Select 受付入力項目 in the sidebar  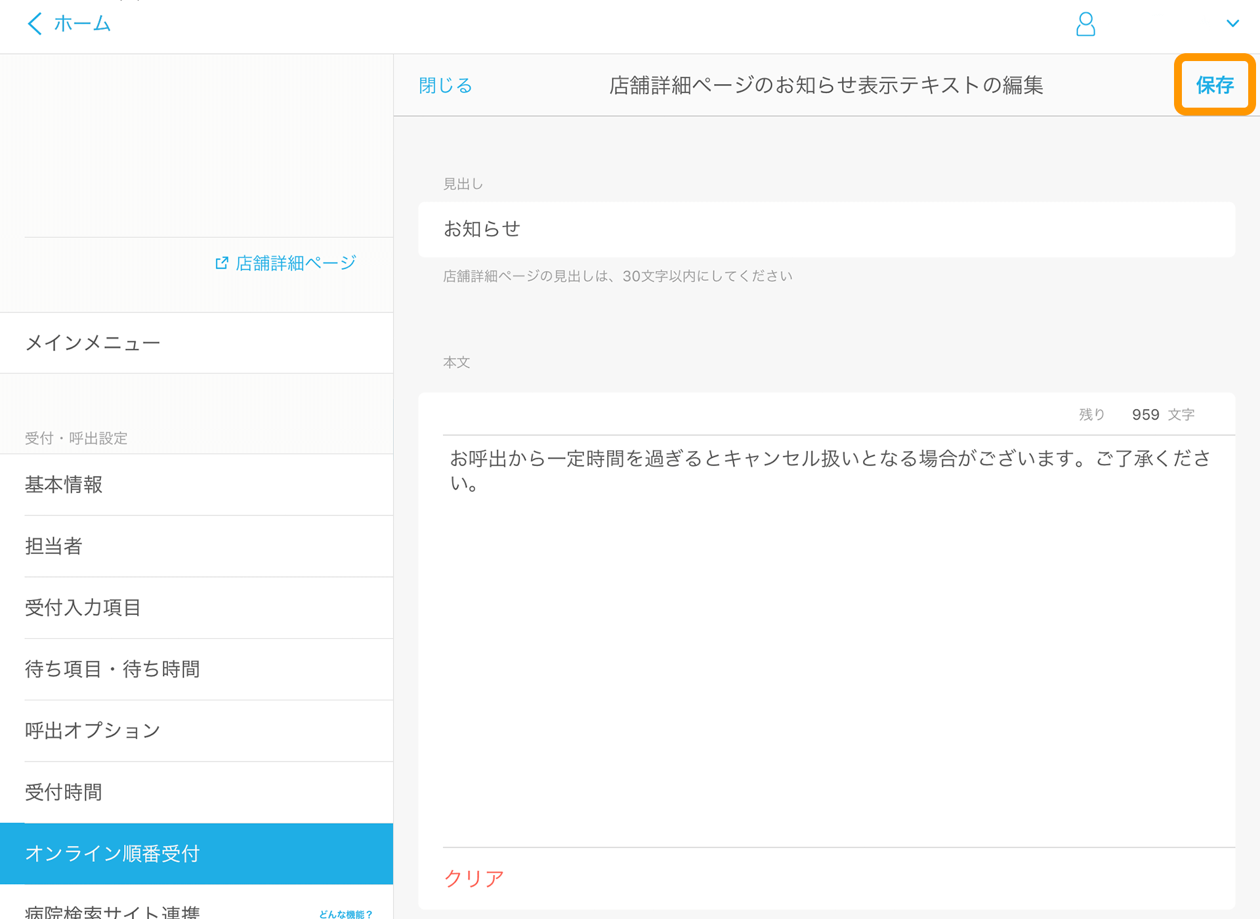[x=83, y=608]
